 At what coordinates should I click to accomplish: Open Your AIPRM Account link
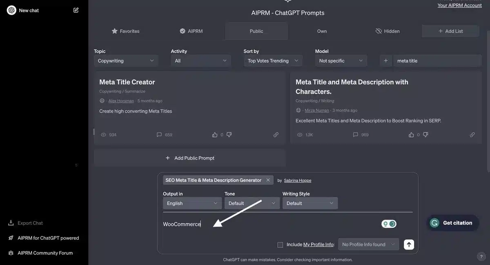(460, 5)
